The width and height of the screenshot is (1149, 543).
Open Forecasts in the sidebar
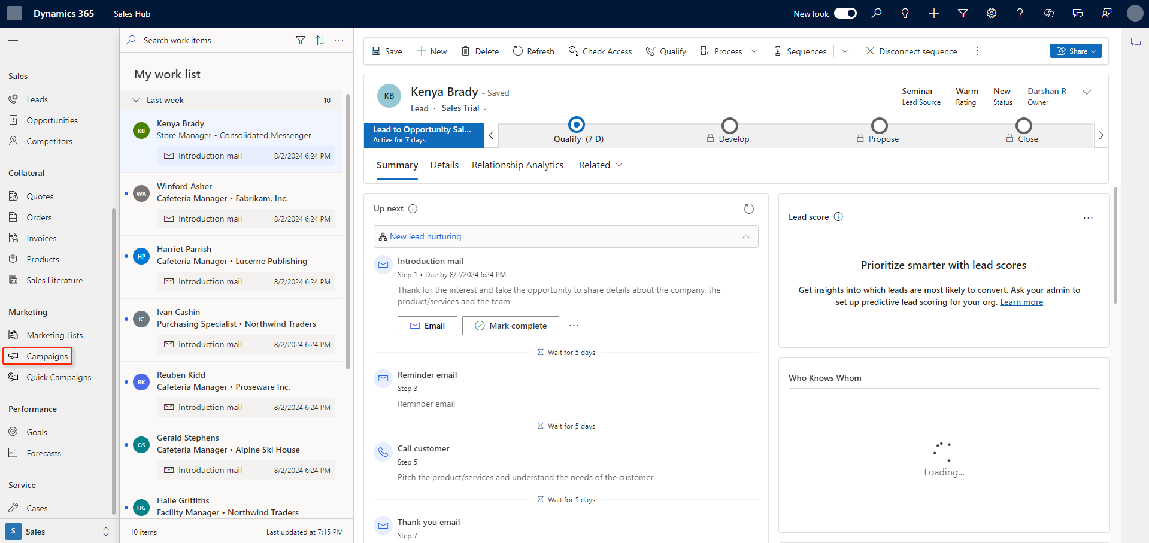point(43,453)
